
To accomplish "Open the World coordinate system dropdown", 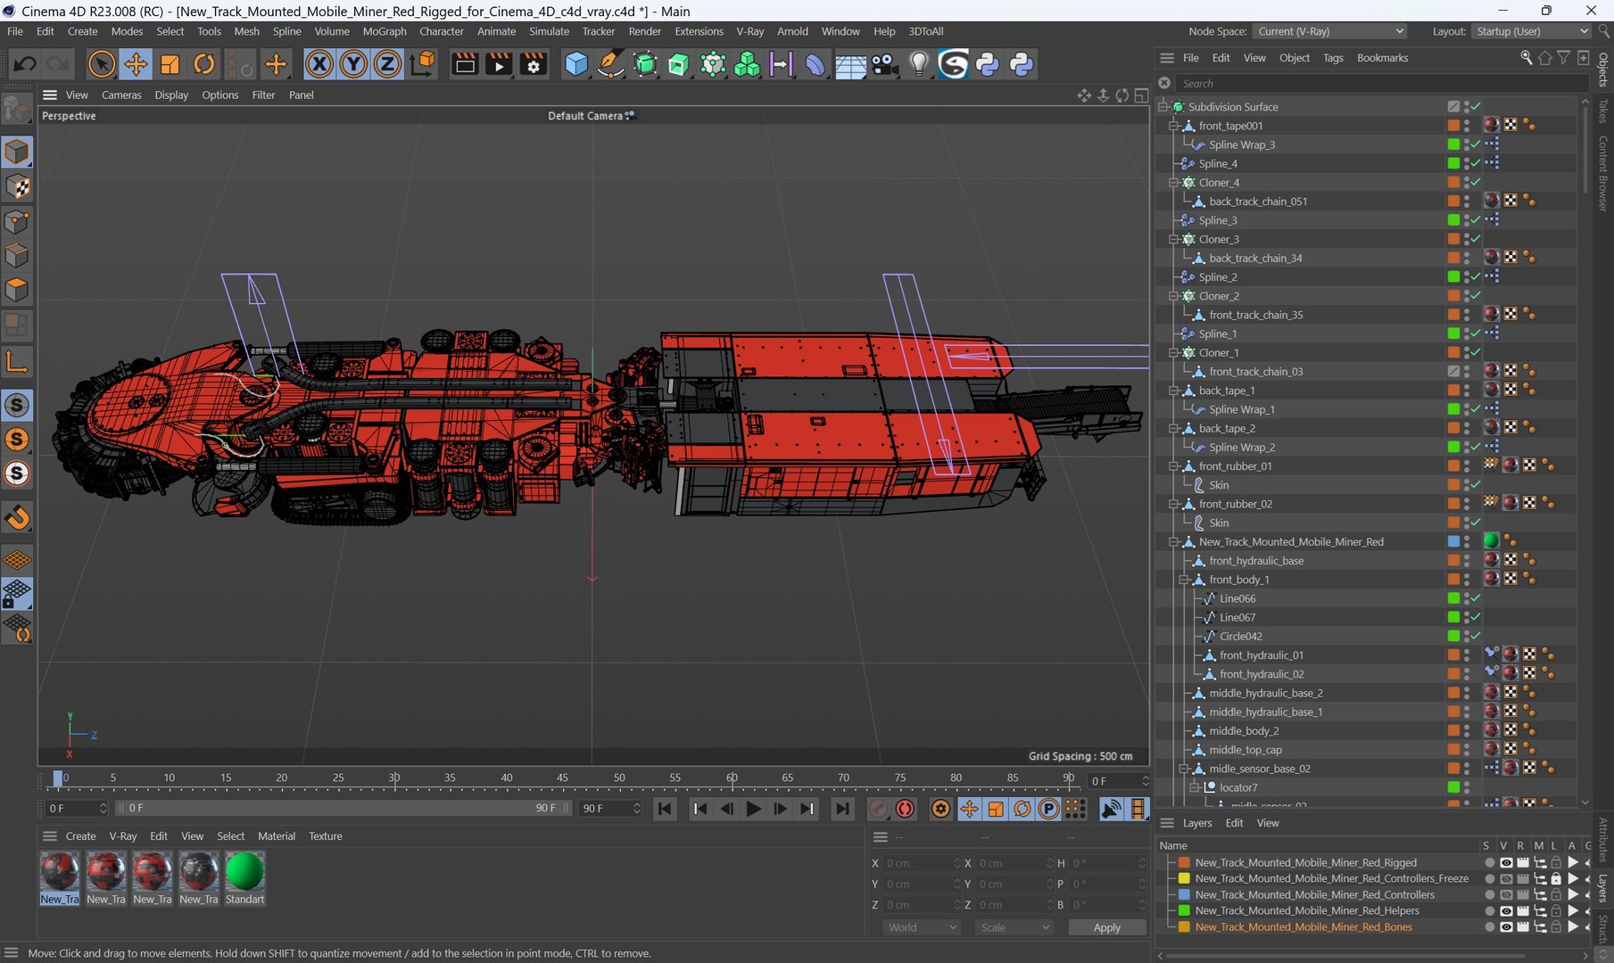I will tap(922, 927).
